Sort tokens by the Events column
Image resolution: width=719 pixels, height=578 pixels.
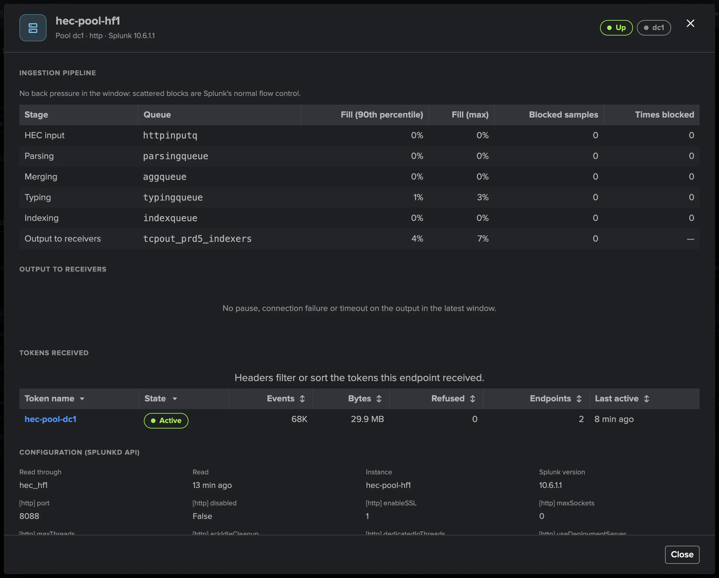[302, 399]
